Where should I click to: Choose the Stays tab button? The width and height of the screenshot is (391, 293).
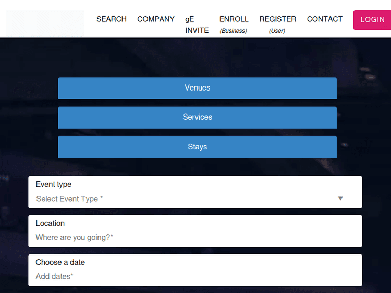[x=197, y=147]
